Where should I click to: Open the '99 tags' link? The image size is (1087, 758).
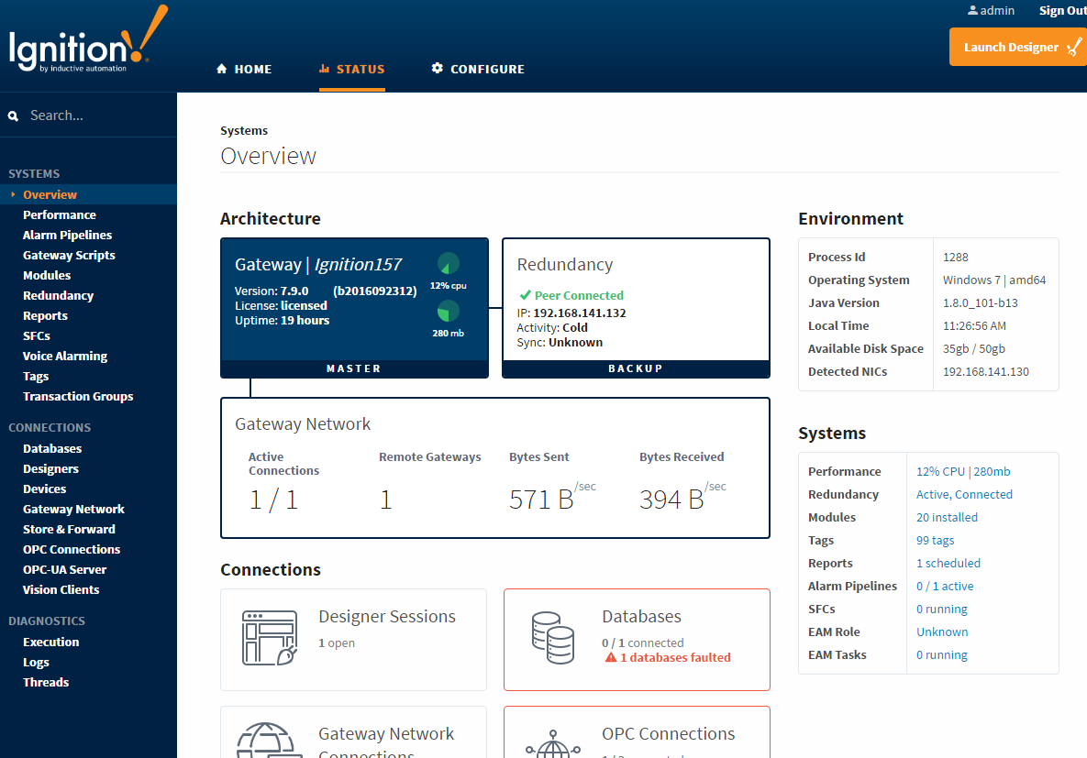point(935,541)
